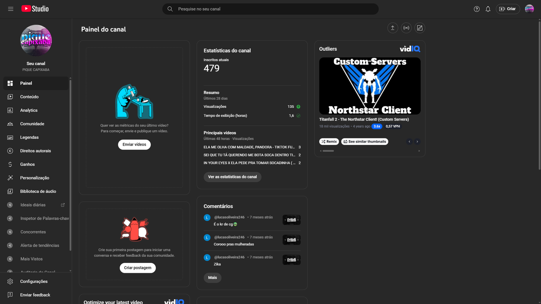541x304 pixels.
Task: Open the Criar dropdown button
Action: [x=508, y=9]
